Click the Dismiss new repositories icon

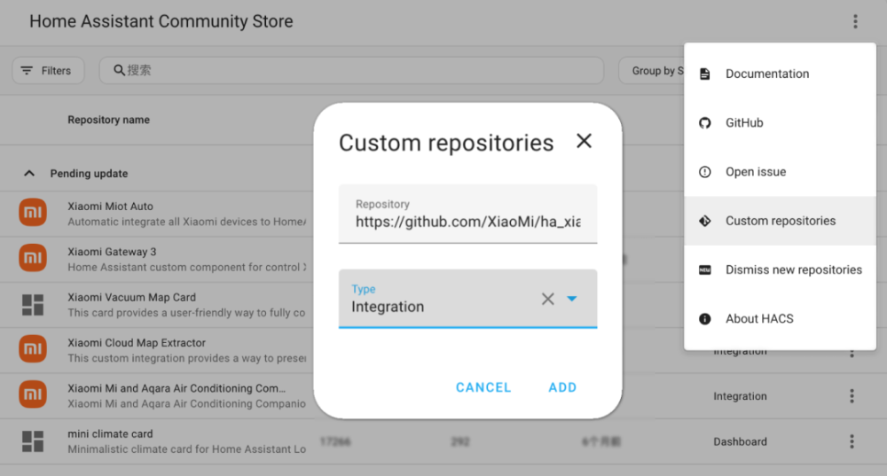point(704,269)
